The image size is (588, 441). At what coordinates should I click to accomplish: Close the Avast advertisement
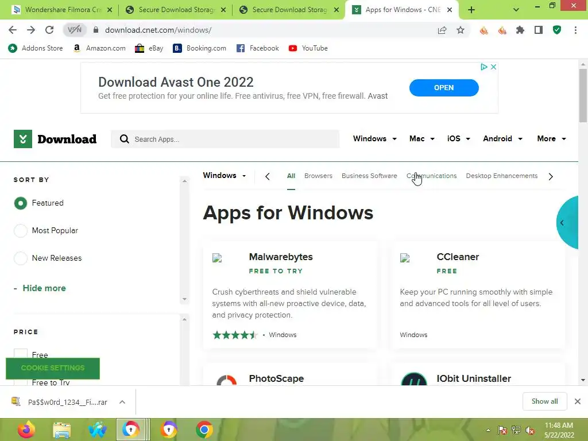tap(493, 67)
